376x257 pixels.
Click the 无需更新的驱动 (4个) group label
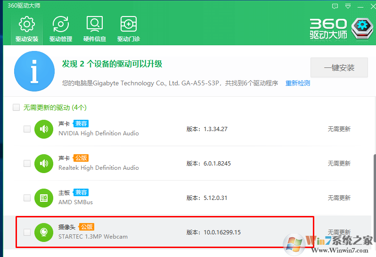[x=55, y=108]
